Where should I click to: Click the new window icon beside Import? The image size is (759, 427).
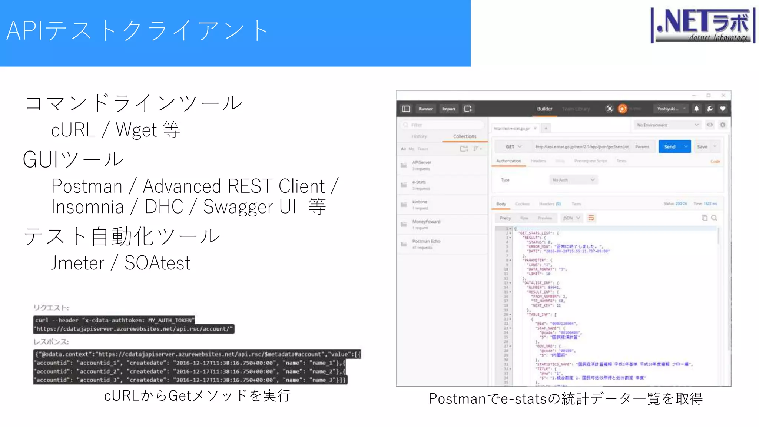click(x=468, y=109)
